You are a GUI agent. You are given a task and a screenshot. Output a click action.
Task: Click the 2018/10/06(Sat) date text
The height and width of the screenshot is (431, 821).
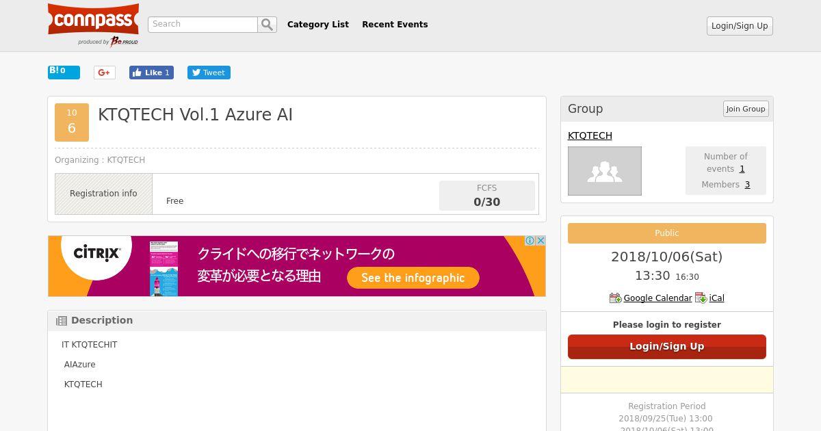667,257
